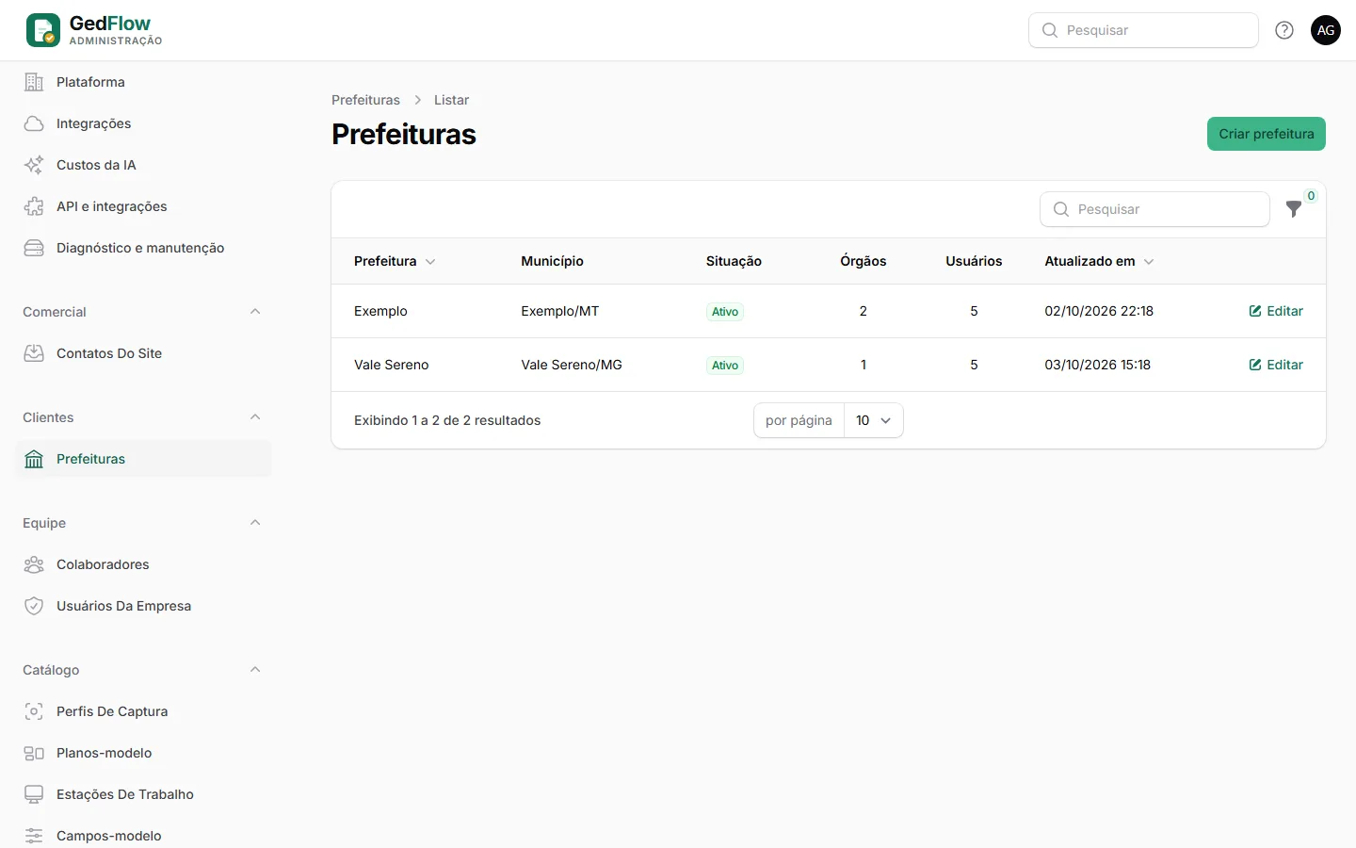The height and width of the screenshot is (848, 1356).
Task: Click the Exemplo/MT município cell
Action: [x=560, y=311]
